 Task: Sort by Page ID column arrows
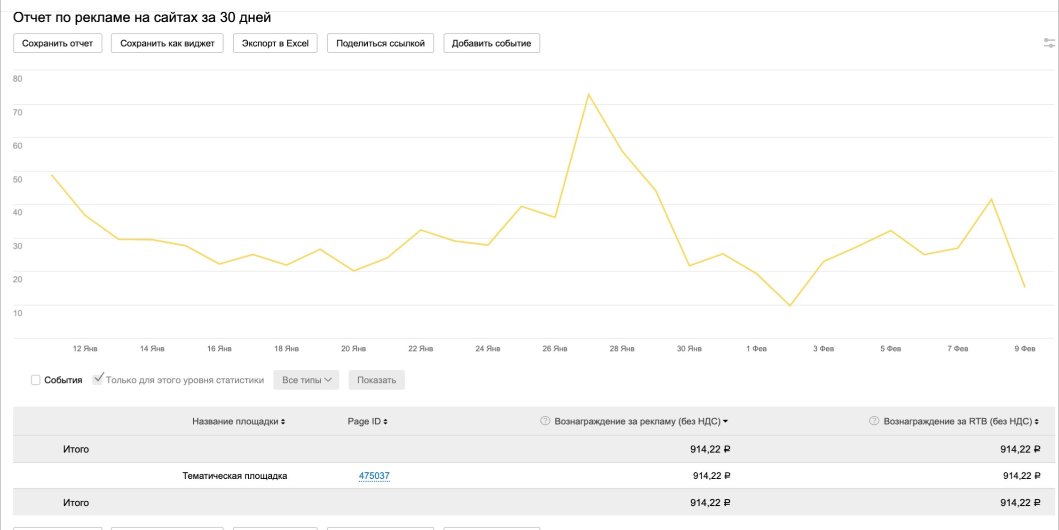coord(386,422)
